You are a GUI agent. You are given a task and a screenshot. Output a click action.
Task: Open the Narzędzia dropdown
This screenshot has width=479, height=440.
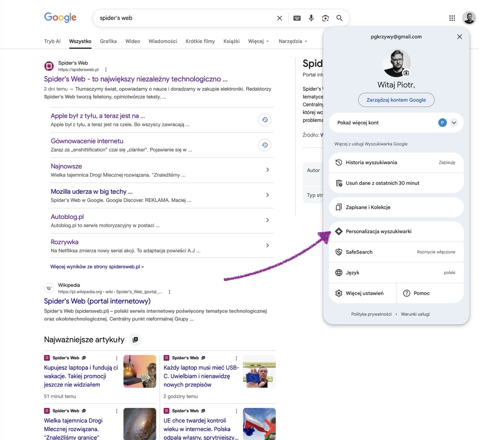pos(293,41)
